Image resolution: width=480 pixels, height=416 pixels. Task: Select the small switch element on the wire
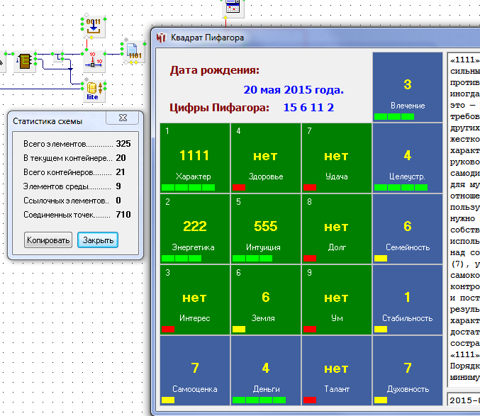coord(60,60)
